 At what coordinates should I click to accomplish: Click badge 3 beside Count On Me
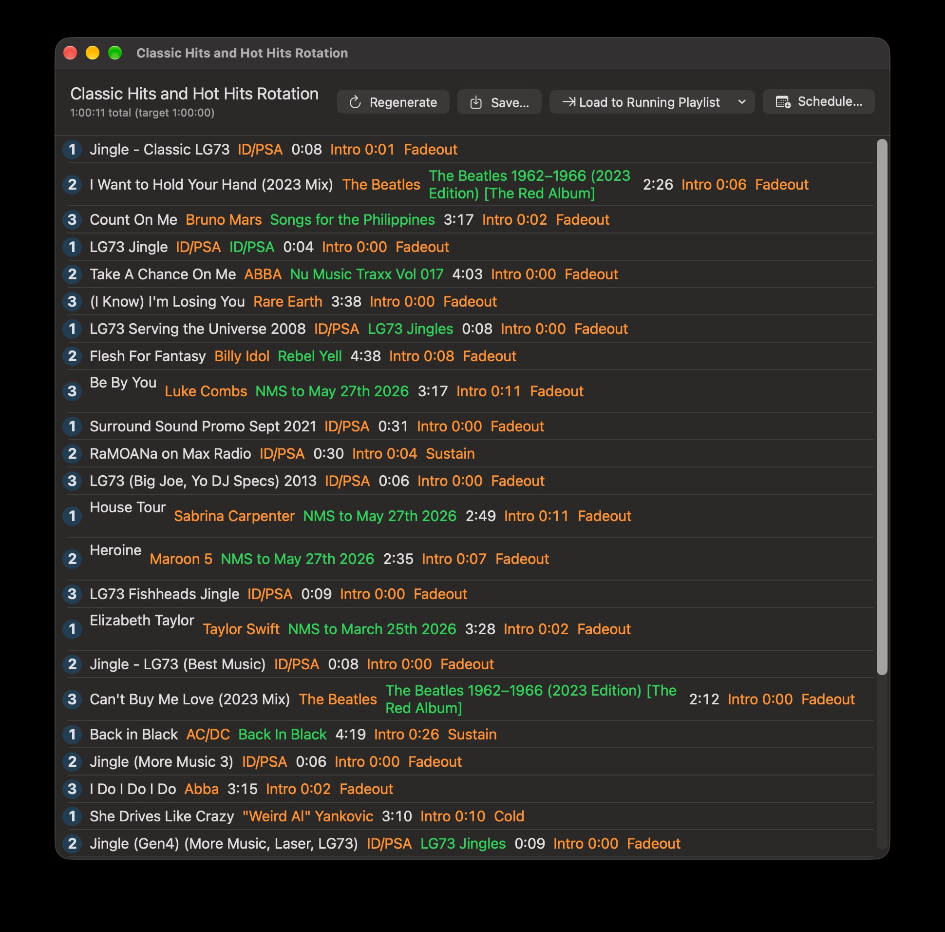[73, 220]
